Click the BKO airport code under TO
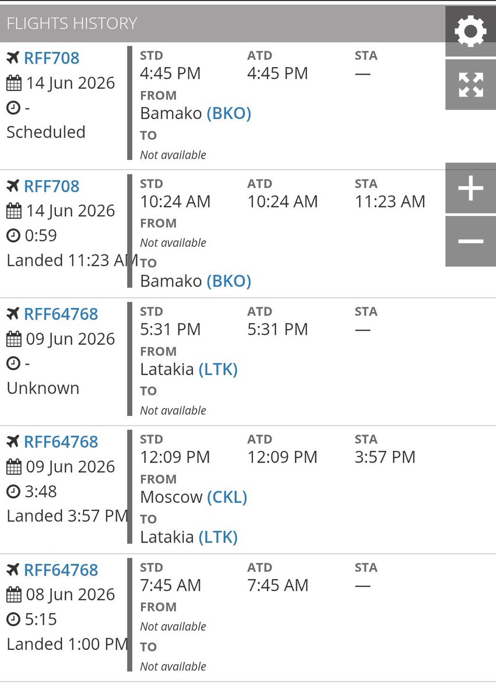Viewport: 496px width, 700px height. click(229, 281)
